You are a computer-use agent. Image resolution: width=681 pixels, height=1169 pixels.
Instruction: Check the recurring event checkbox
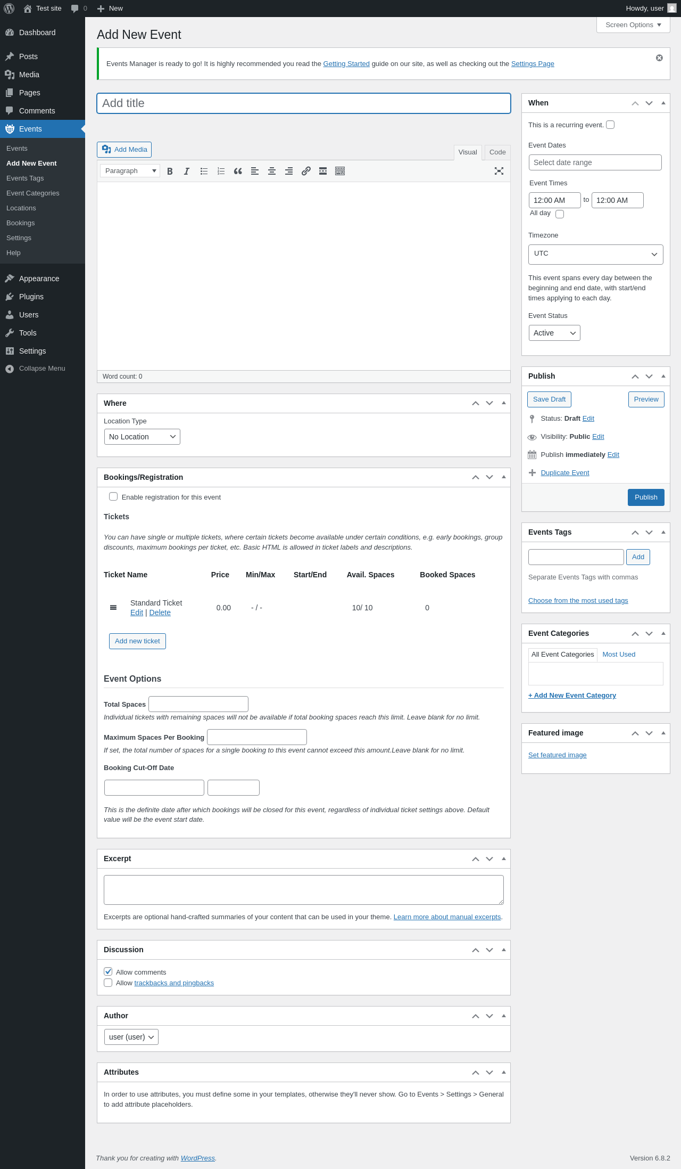click(x=610, y=125)
